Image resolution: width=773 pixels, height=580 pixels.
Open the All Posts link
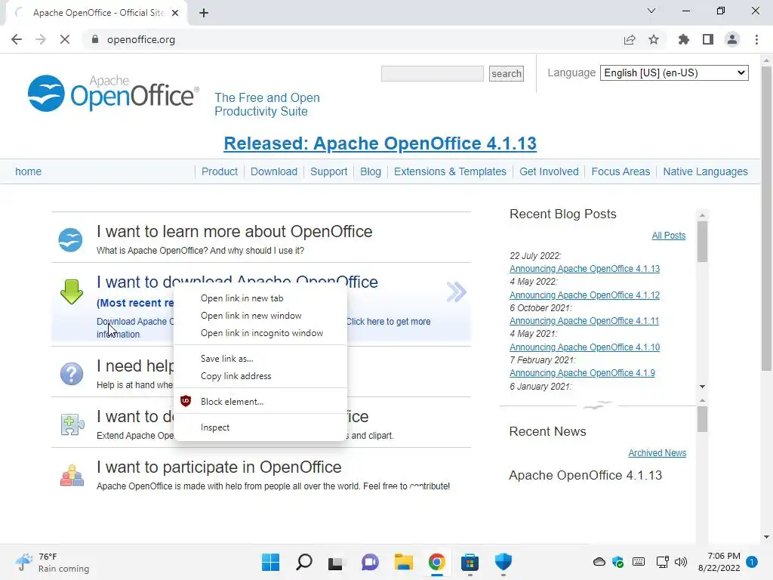(669, 236)
